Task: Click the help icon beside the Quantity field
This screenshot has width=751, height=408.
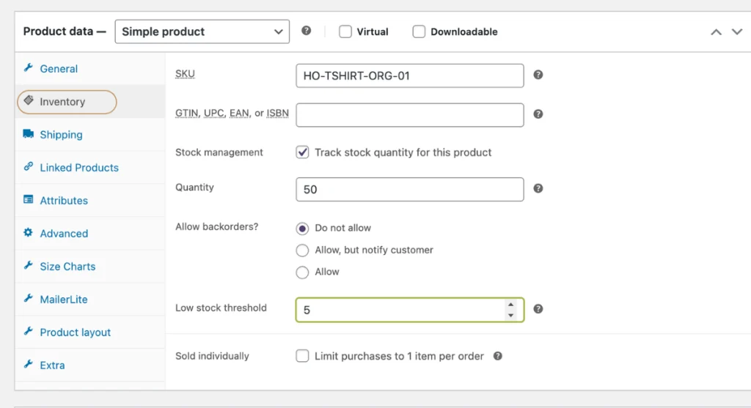Action: 538,188
